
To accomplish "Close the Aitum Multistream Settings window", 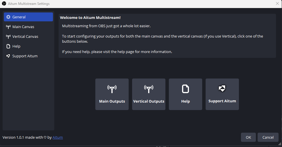I will [x=277, y=4].
